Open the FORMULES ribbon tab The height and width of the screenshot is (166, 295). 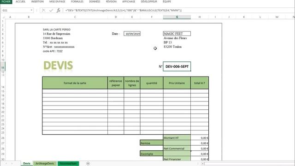pos(77,1)
